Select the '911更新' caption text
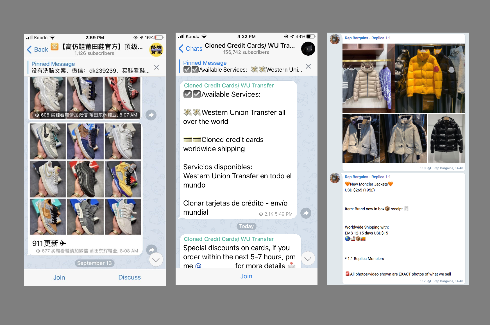The height and width of the screenshot is (325, 490). (49, 243)
